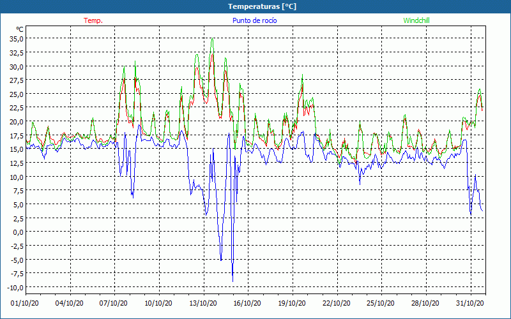Pick the 13/10/20 date label
511x319 pixels.
pos(202,303)
